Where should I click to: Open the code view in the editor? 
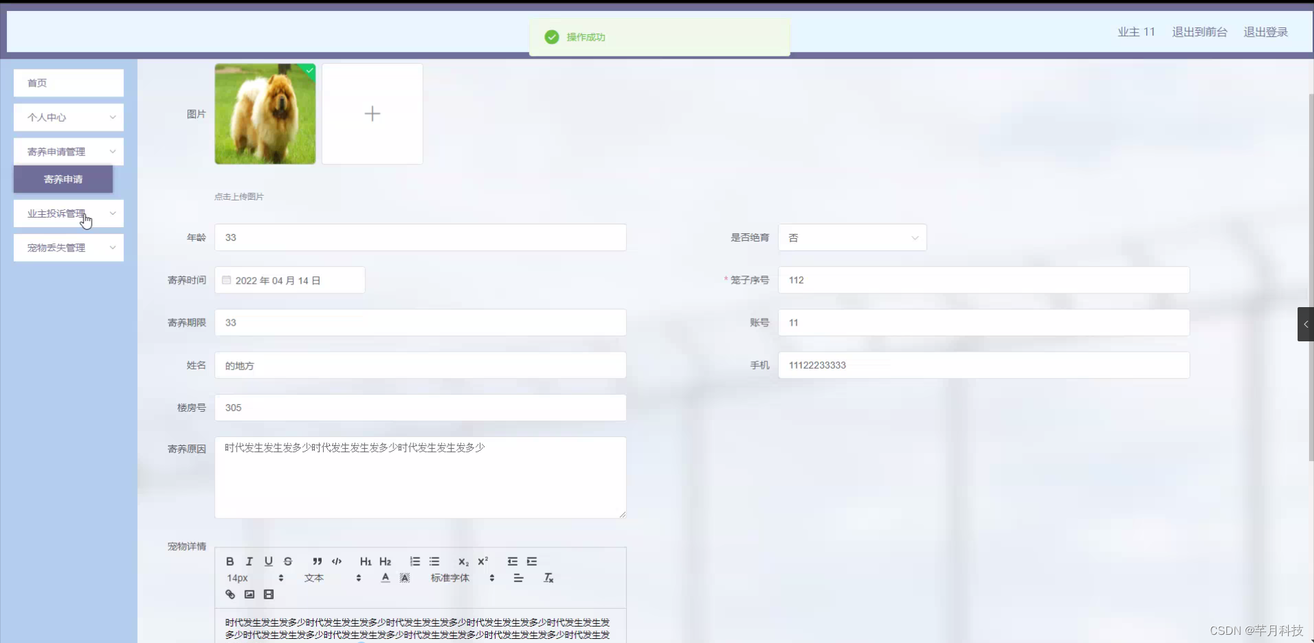336,561
